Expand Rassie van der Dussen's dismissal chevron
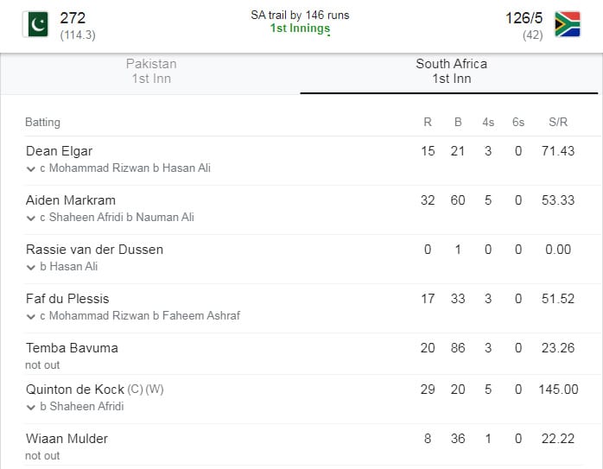The width and height of the screenshot is (603, 469). coord(31,267)
